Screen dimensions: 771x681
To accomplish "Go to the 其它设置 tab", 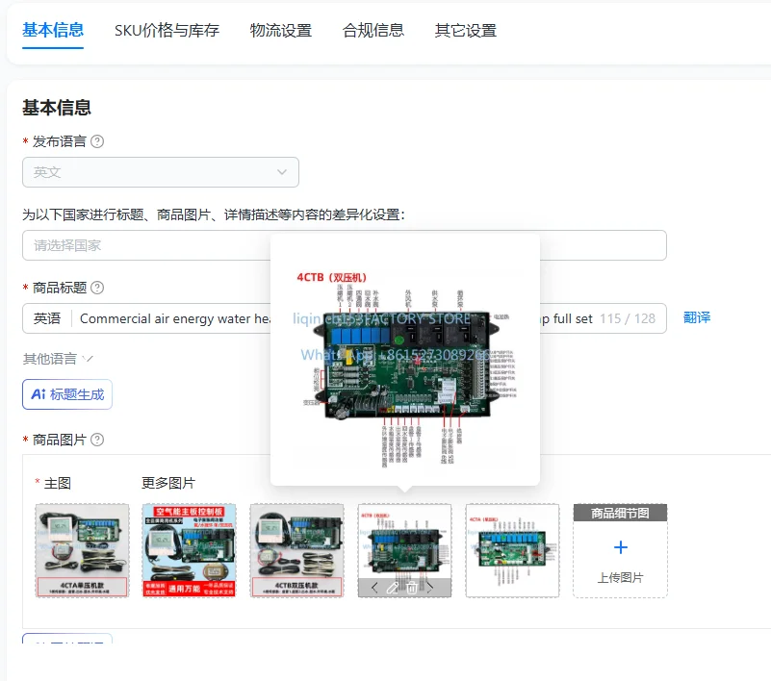I will [466, 31].
